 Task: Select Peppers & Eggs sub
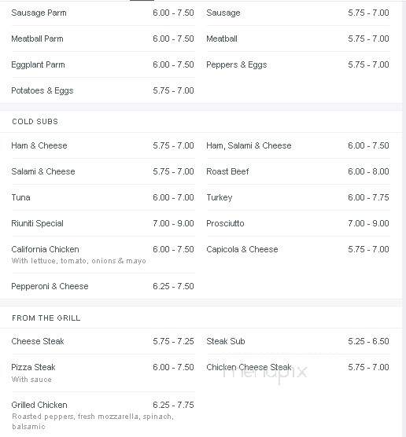point(298,64)
